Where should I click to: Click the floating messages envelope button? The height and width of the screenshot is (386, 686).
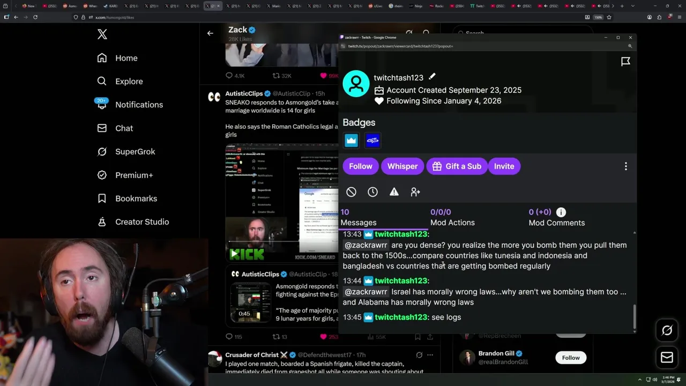[x=667, y=358]
